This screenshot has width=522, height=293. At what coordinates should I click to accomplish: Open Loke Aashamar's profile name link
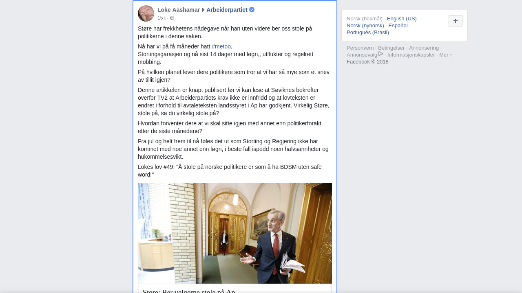click(x=179, y=10)
